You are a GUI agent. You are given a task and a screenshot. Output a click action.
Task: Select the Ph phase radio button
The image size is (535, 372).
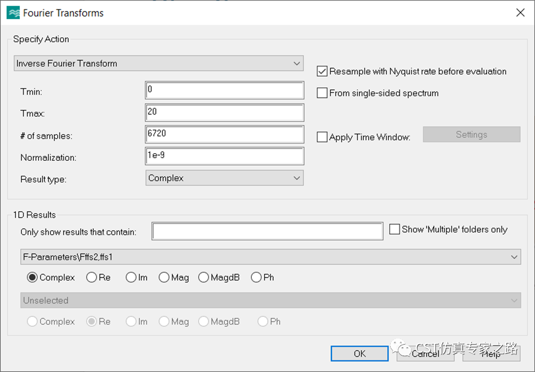256,278
